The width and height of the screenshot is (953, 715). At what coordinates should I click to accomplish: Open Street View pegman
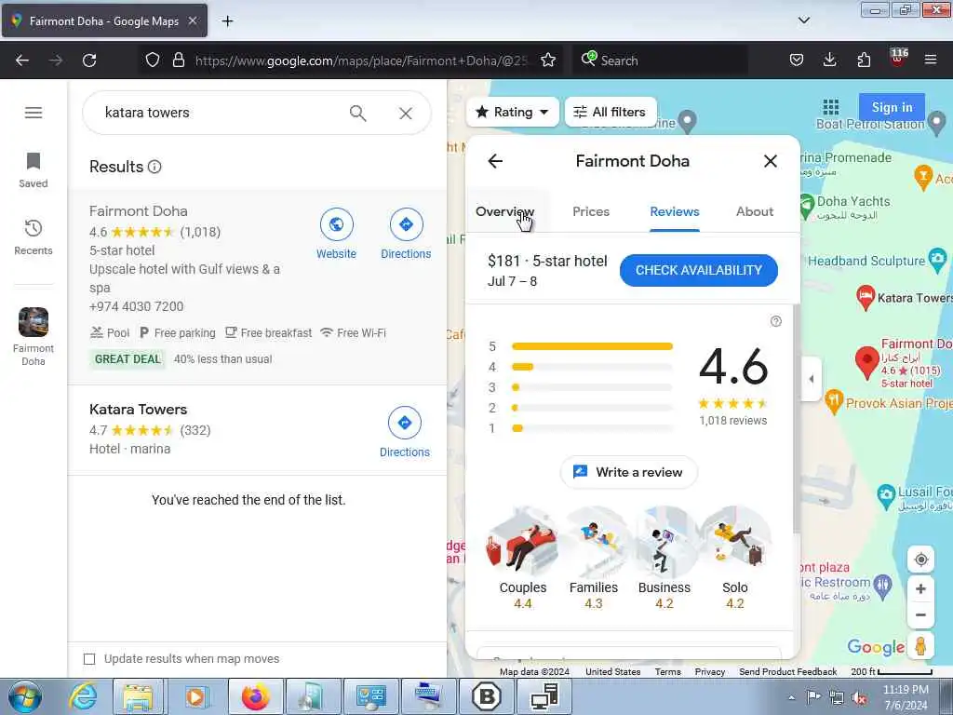920,646
